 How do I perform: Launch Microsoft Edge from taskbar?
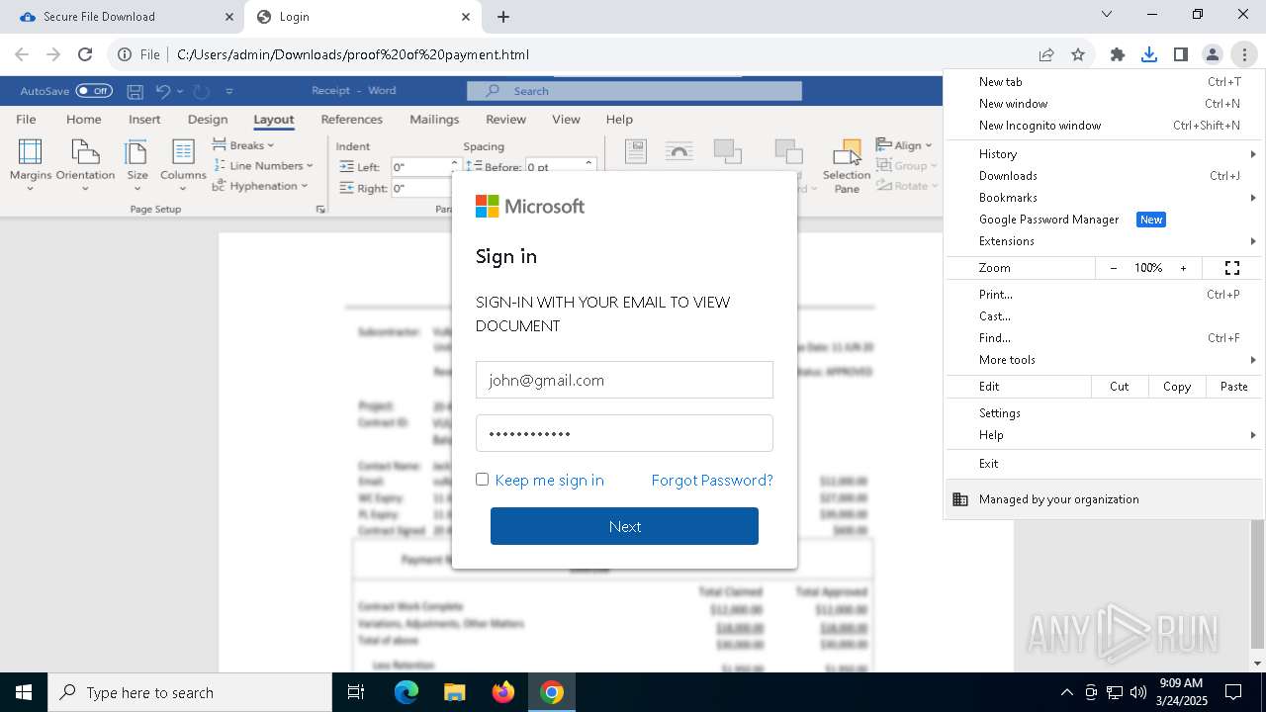tap(407, 692)
